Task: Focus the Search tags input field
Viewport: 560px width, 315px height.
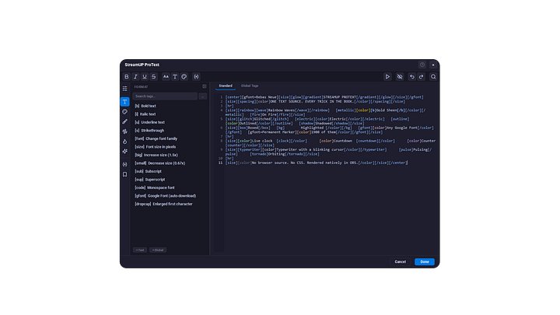Action: point(165,96)
